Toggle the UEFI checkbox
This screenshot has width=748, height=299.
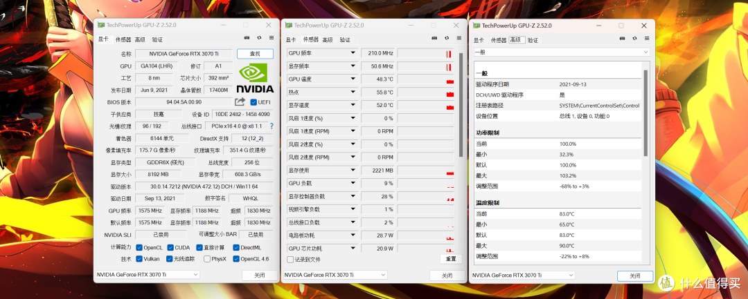[x=253, y=102]
